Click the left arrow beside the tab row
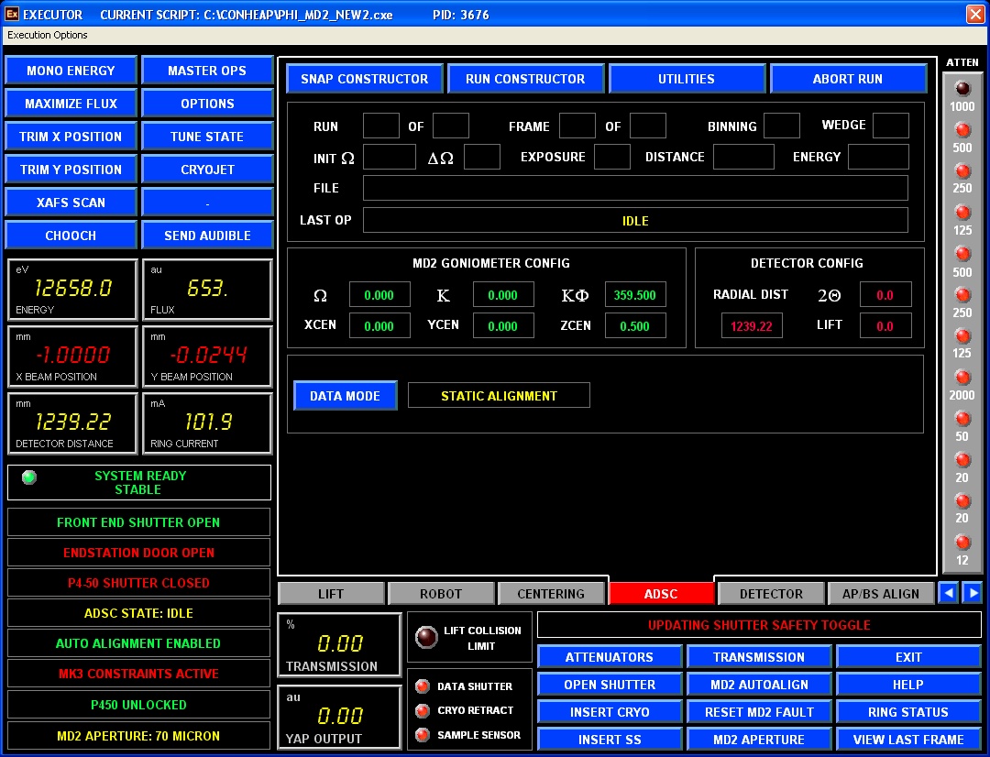The image size is (990, 757). (x=948, y=593)
